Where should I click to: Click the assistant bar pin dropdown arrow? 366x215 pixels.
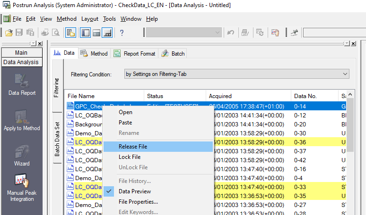(x=34, y=43)
